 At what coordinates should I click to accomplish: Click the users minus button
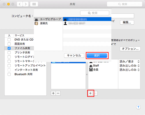pyautogui.click(x=95, y=93)
